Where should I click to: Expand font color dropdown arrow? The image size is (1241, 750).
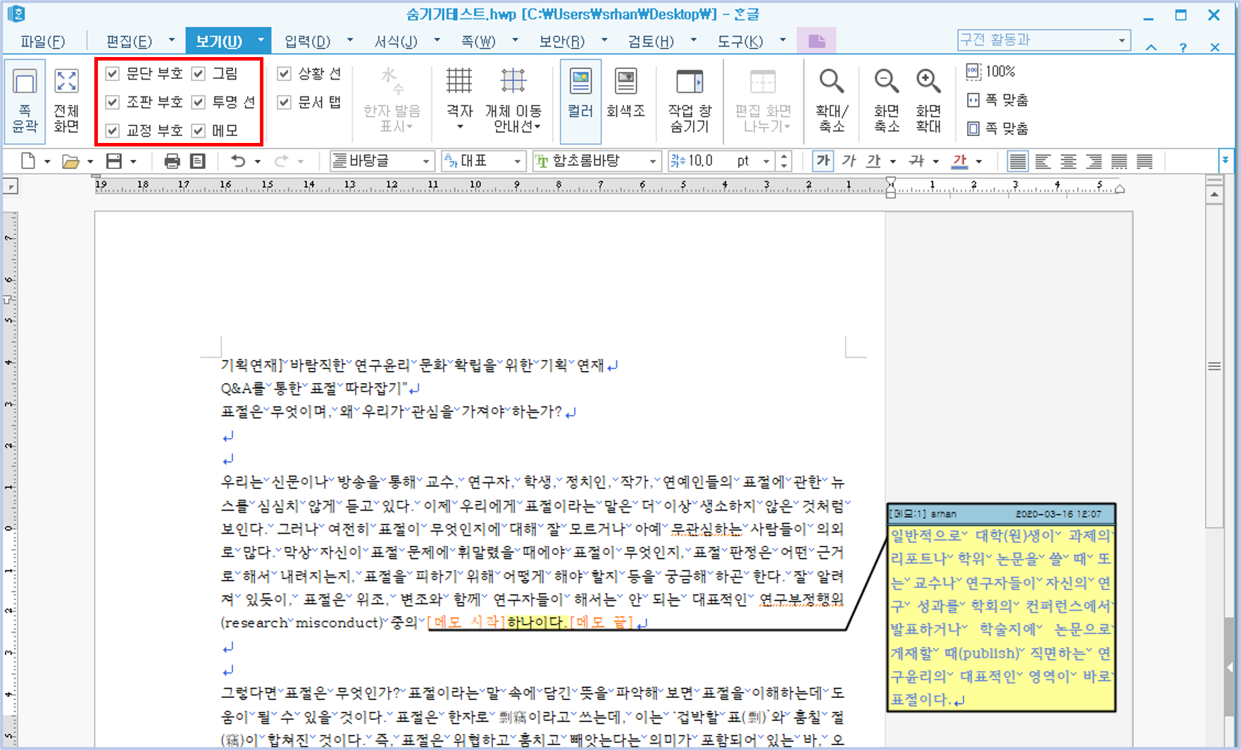[978, 162]
